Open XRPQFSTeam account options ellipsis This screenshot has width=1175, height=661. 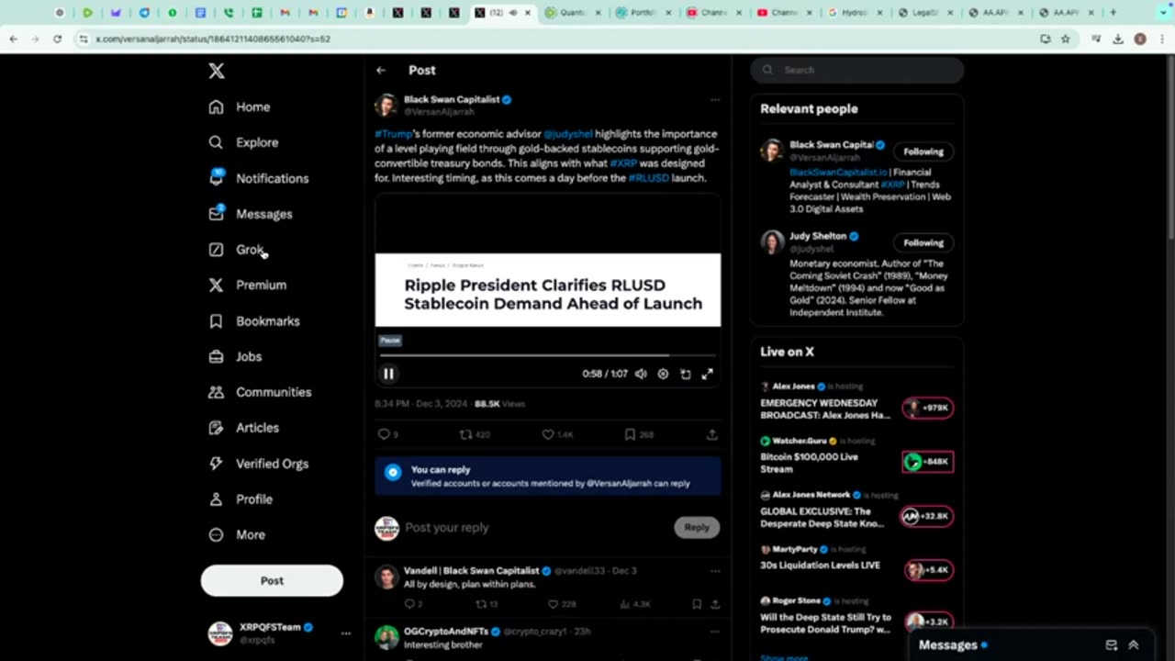click(346, 633)
